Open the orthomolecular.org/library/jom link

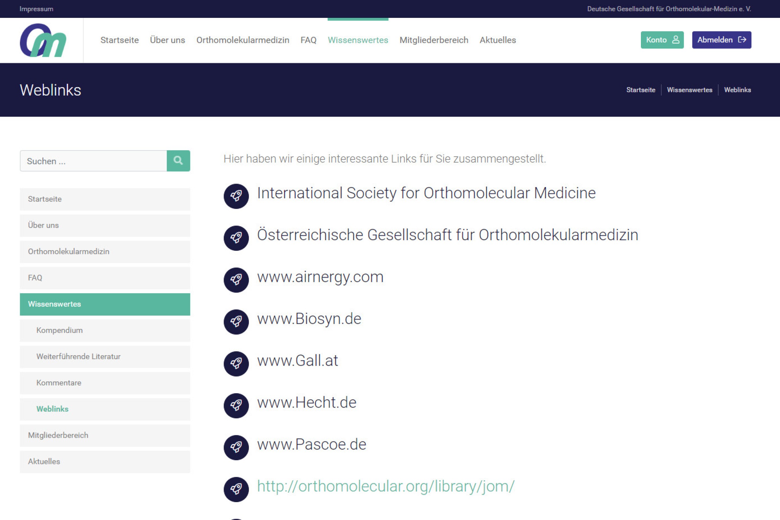pos(386,487)
